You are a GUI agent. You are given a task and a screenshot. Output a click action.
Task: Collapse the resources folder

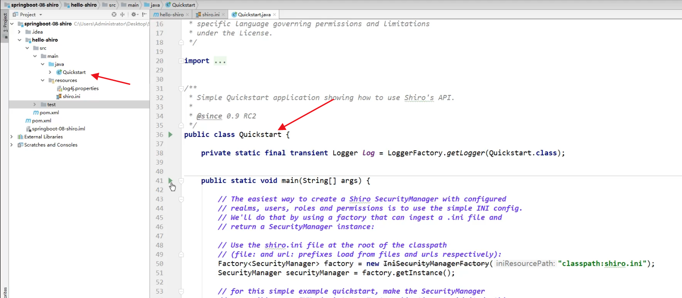click(x=43, y=81)
